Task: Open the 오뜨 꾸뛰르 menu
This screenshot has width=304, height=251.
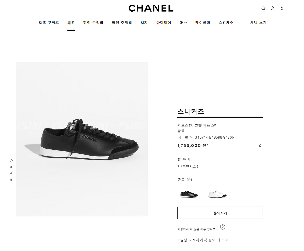Action: point(49,23)
